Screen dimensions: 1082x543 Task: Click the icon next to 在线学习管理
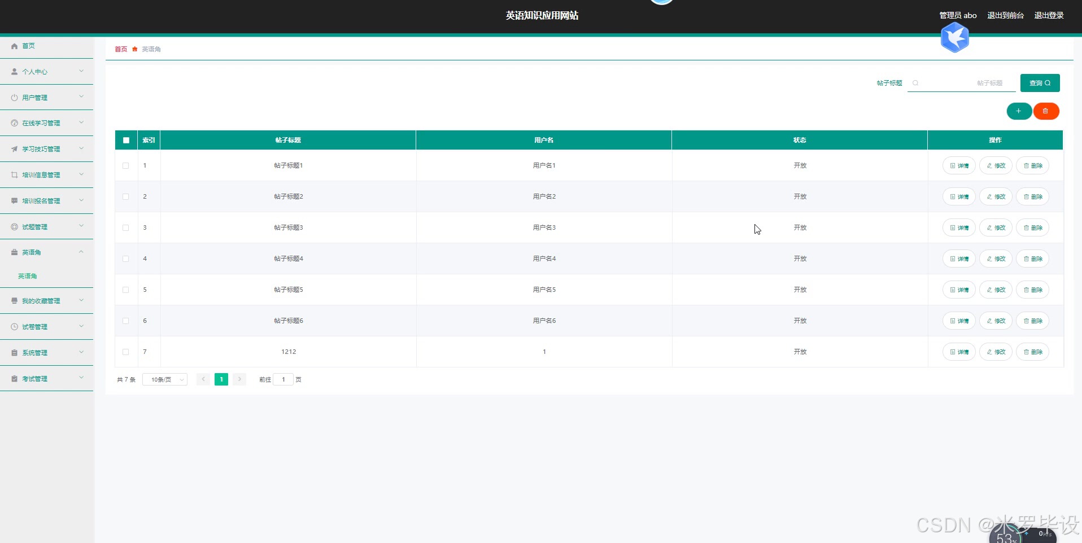tap(15, 123)
